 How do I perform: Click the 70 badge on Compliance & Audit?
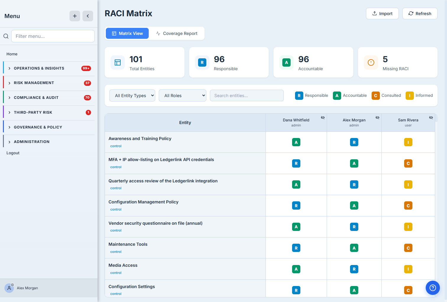pyautogui.click(x=87, y=98)
